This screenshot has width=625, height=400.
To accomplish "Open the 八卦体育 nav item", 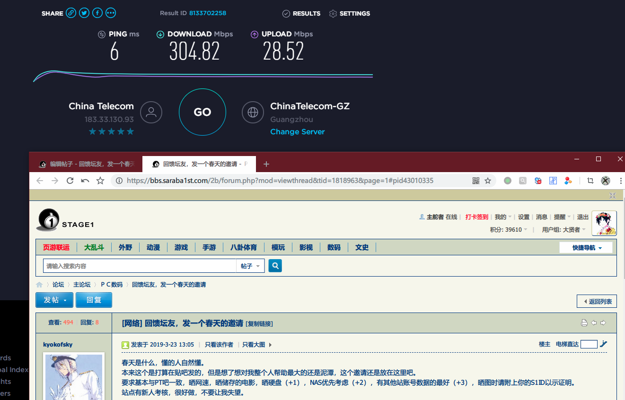I will coord(244,247).
